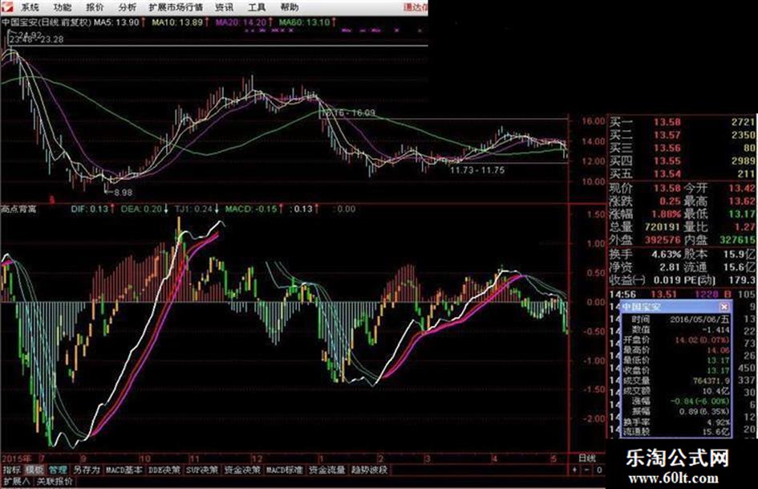Click the MA60: 13.10 indicator label
This screenshot has width=758, height=489.
pyautogui.click(x=305, y=22)
